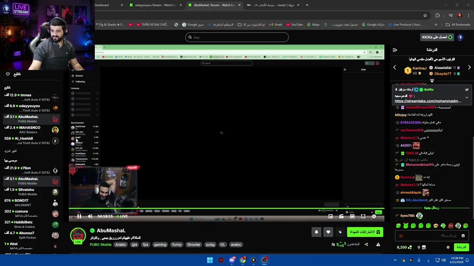Jump to new messages divider in chat

click(432, 208)
